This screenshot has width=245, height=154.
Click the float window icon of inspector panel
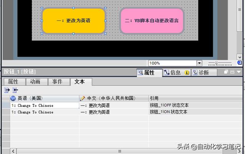pyautogui.click(x=226, y=72)
